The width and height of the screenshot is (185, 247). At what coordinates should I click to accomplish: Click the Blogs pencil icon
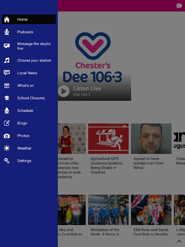click(x=7, y=123)
